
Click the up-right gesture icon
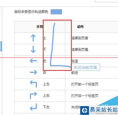(x=33, y=95)
